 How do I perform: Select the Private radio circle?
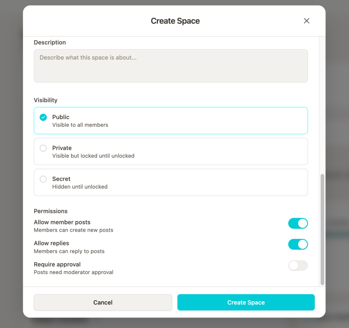tap(43, 148)
